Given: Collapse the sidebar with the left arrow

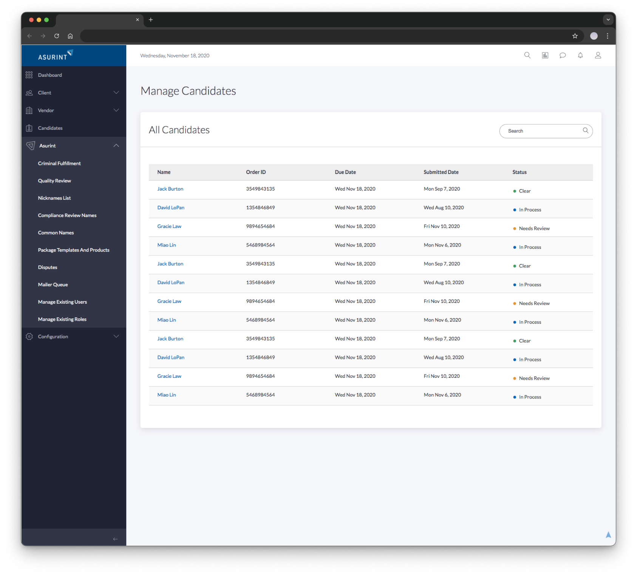Looking at the screenshot, I should [x=115, y=539].
